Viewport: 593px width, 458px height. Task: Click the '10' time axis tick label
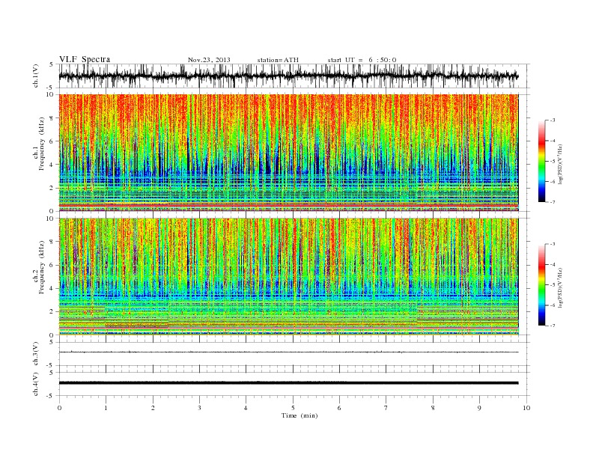tap(526, 408)
